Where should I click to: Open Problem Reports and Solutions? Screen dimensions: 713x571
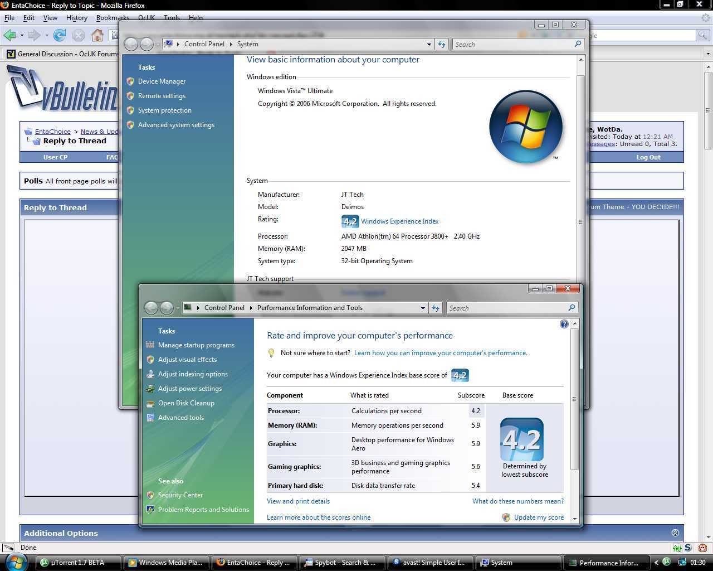point(203,510)
